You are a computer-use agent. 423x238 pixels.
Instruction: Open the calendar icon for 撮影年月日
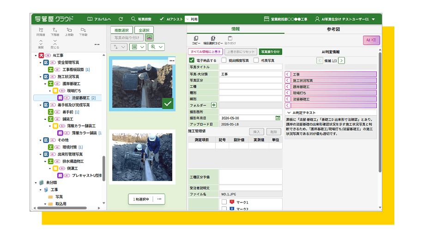(x=278, y=118)
